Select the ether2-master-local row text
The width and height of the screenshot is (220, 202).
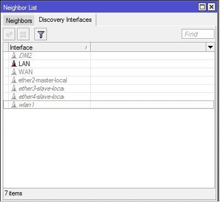click(x=43, y=80)
